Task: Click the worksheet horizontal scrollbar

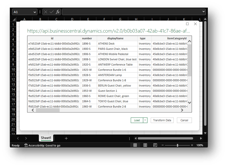Action: pyautogui.click(x=165, y=138)
